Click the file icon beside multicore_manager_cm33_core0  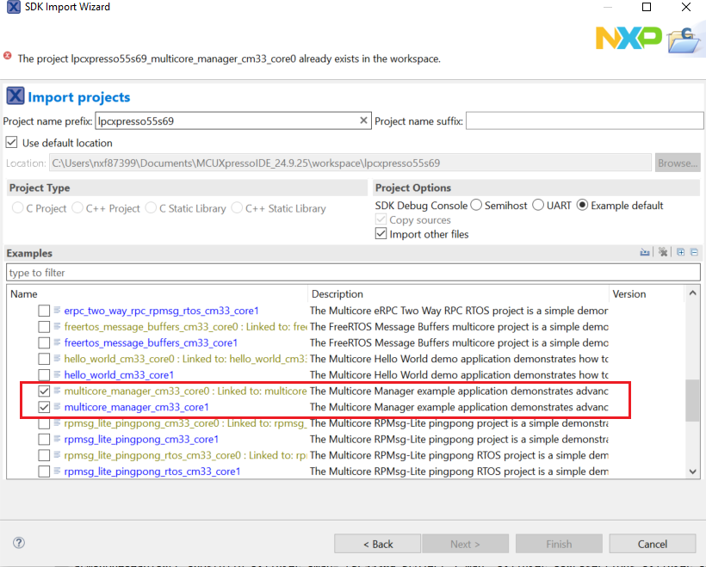coord(57,391)
